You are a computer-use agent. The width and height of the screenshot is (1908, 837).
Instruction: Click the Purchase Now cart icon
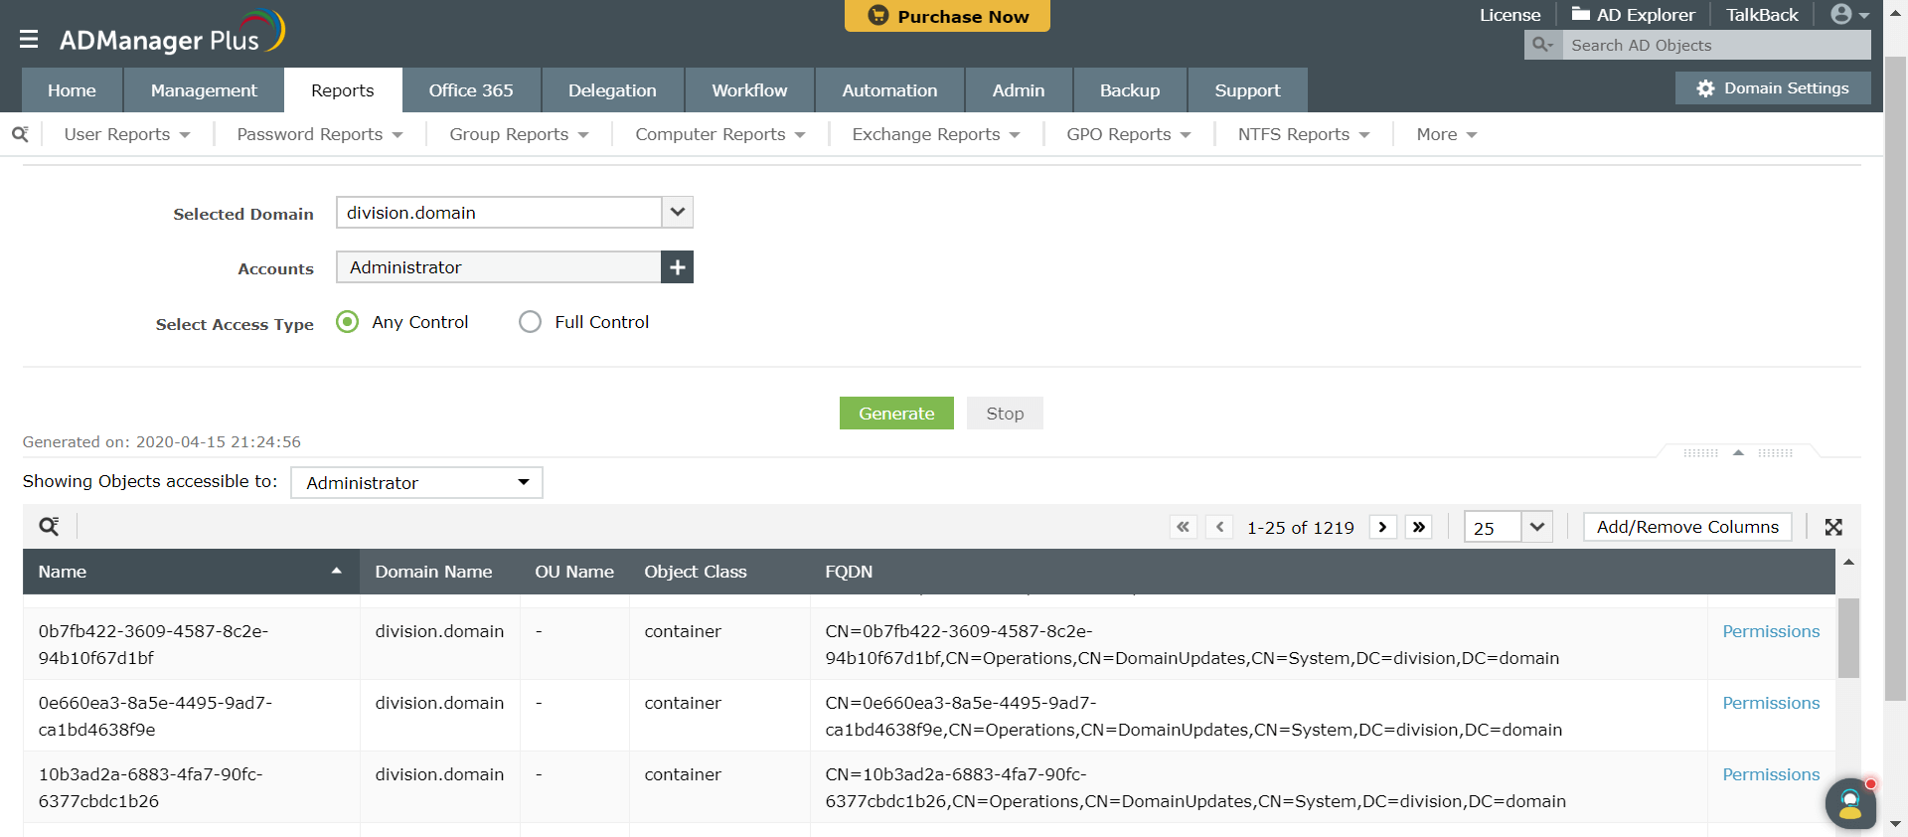coord(877,16)
